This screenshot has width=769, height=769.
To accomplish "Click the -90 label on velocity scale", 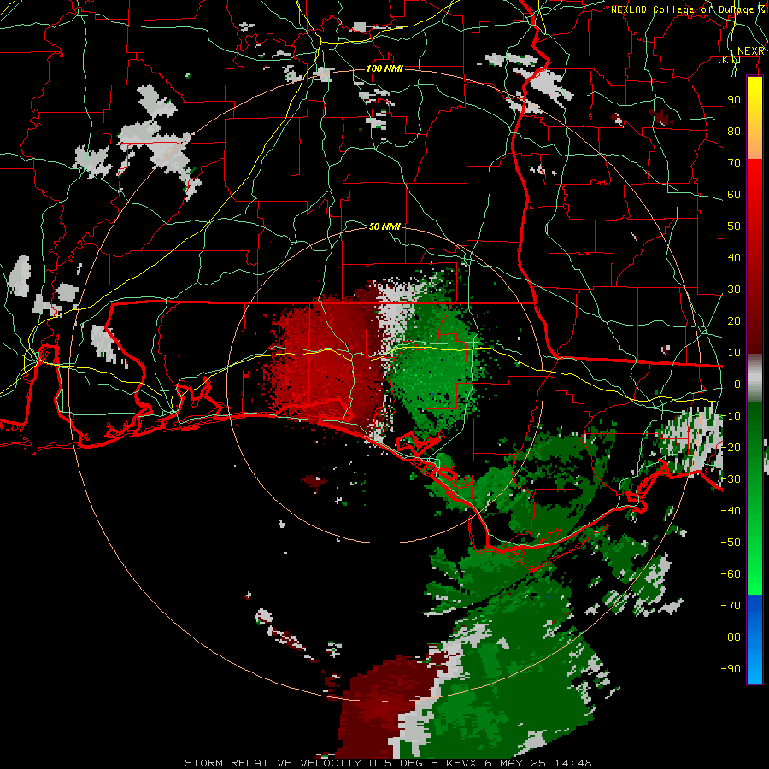I will tap(731, 669).
